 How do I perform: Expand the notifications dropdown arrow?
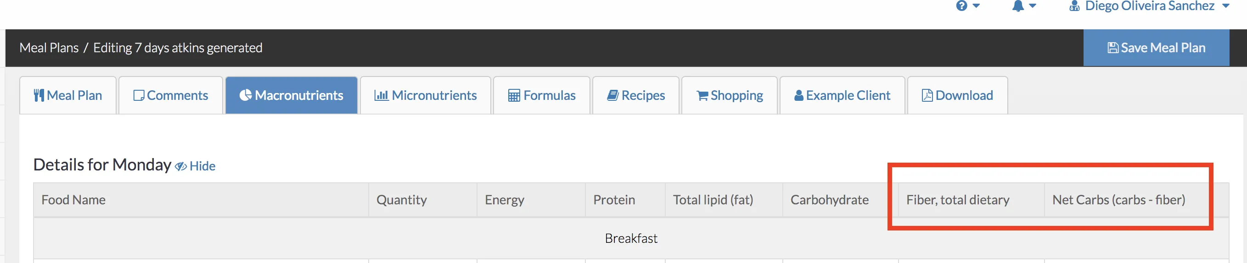click(x=1033, y=6)
